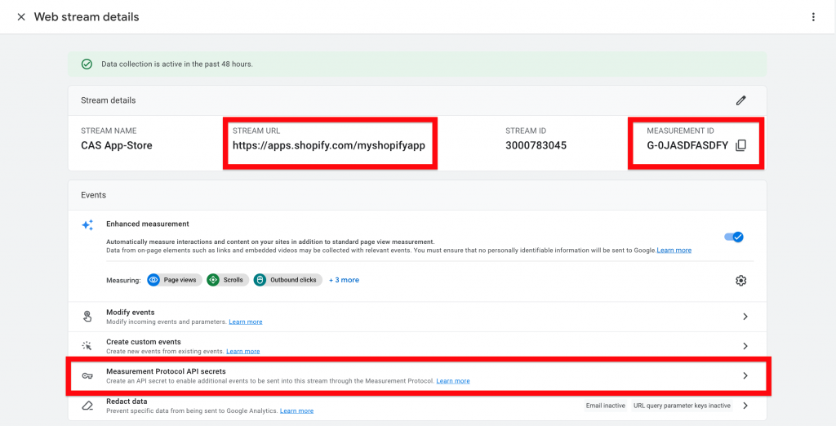
Task: Click the stream name CAS App-Store
Action: tap(116, 145)
